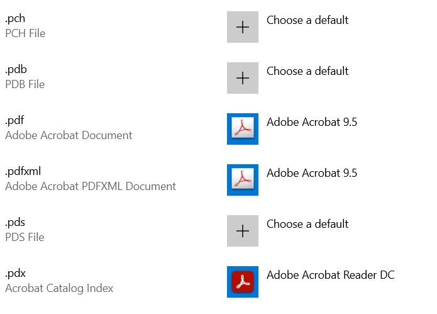437x314 pixels.
Task: Change Adobe Acrobat 9.5 default for .pdfxml
Action: click(x=312, y=173)
